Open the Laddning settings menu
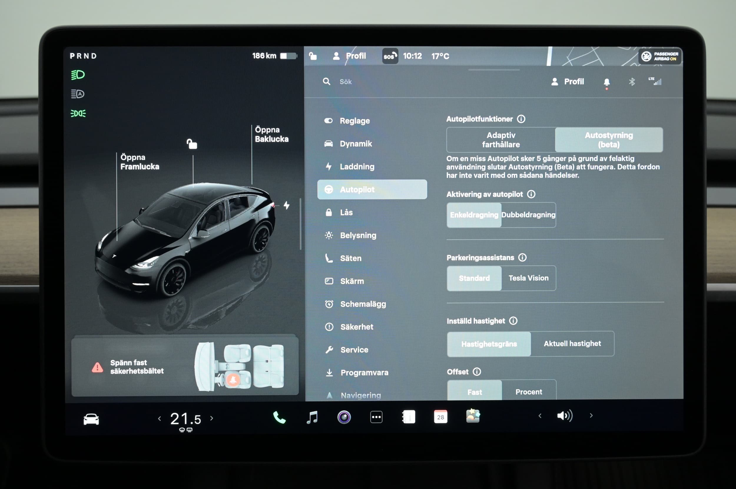This screenshot has height=489, width=736. point(357,166)
